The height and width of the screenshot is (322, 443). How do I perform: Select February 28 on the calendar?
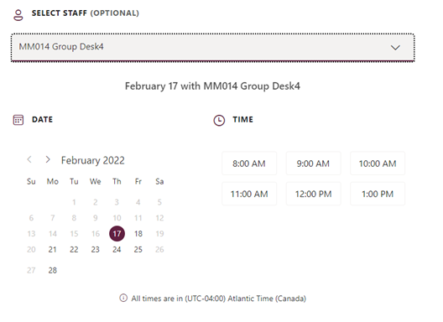click(53, 270)
